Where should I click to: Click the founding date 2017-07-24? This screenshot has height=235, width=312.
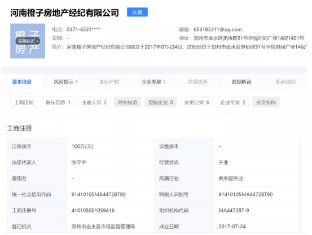232,227
